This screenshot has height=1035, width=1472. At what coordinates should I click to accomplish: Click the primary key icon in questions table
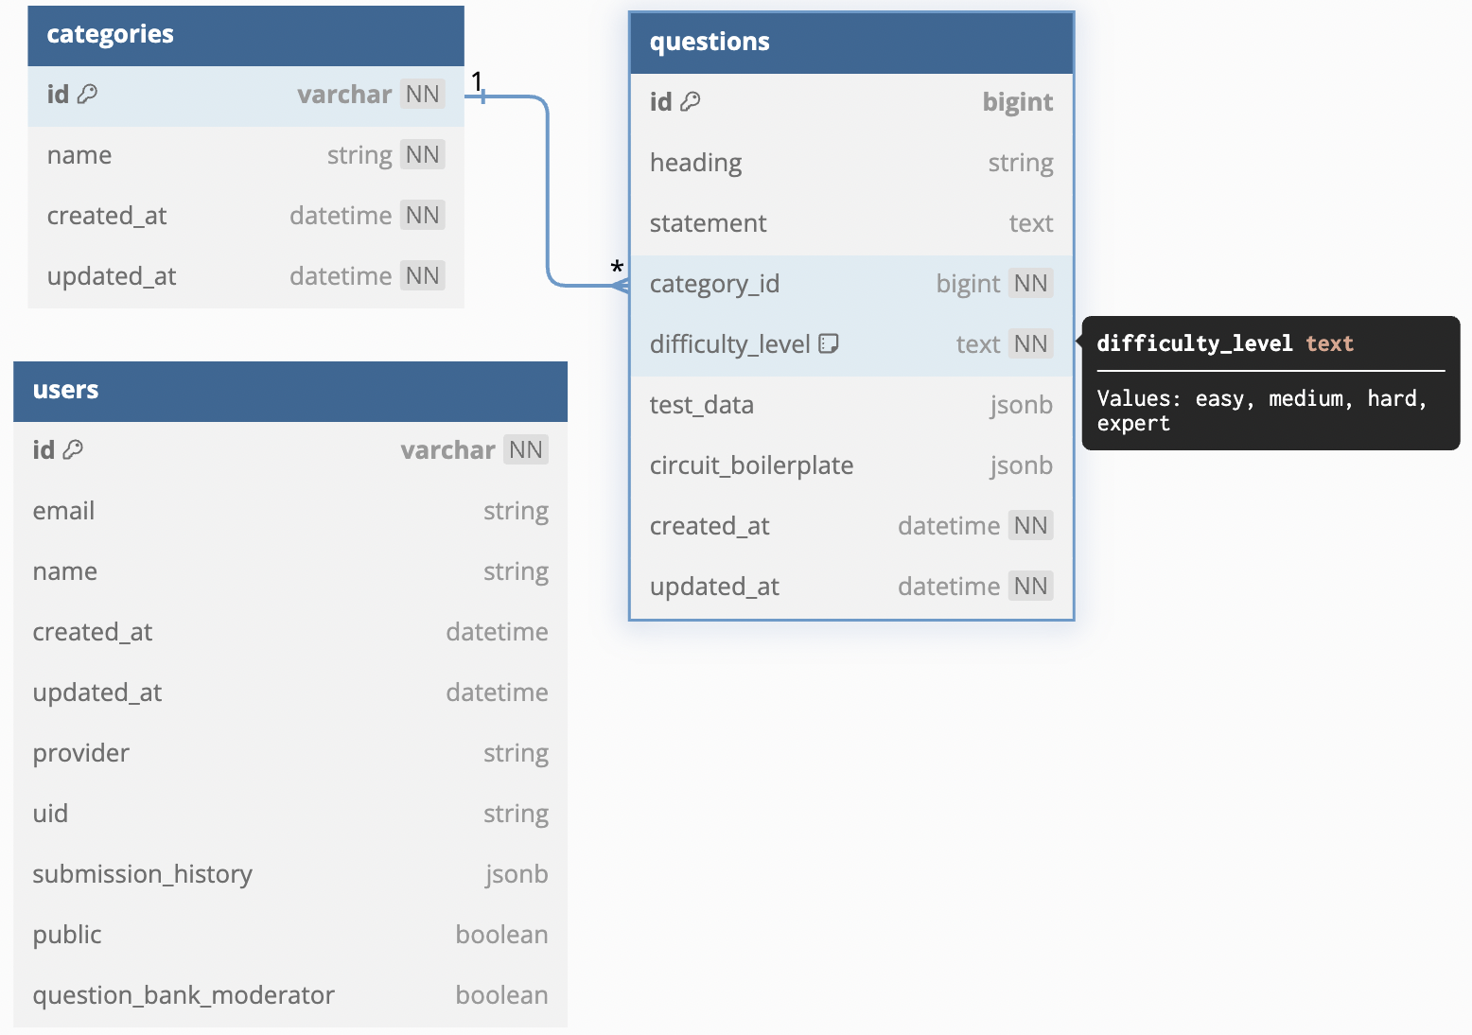tap(691, 101)
